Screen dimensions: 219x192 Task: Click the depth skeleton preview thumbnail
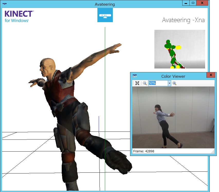[x=180, y=49]
